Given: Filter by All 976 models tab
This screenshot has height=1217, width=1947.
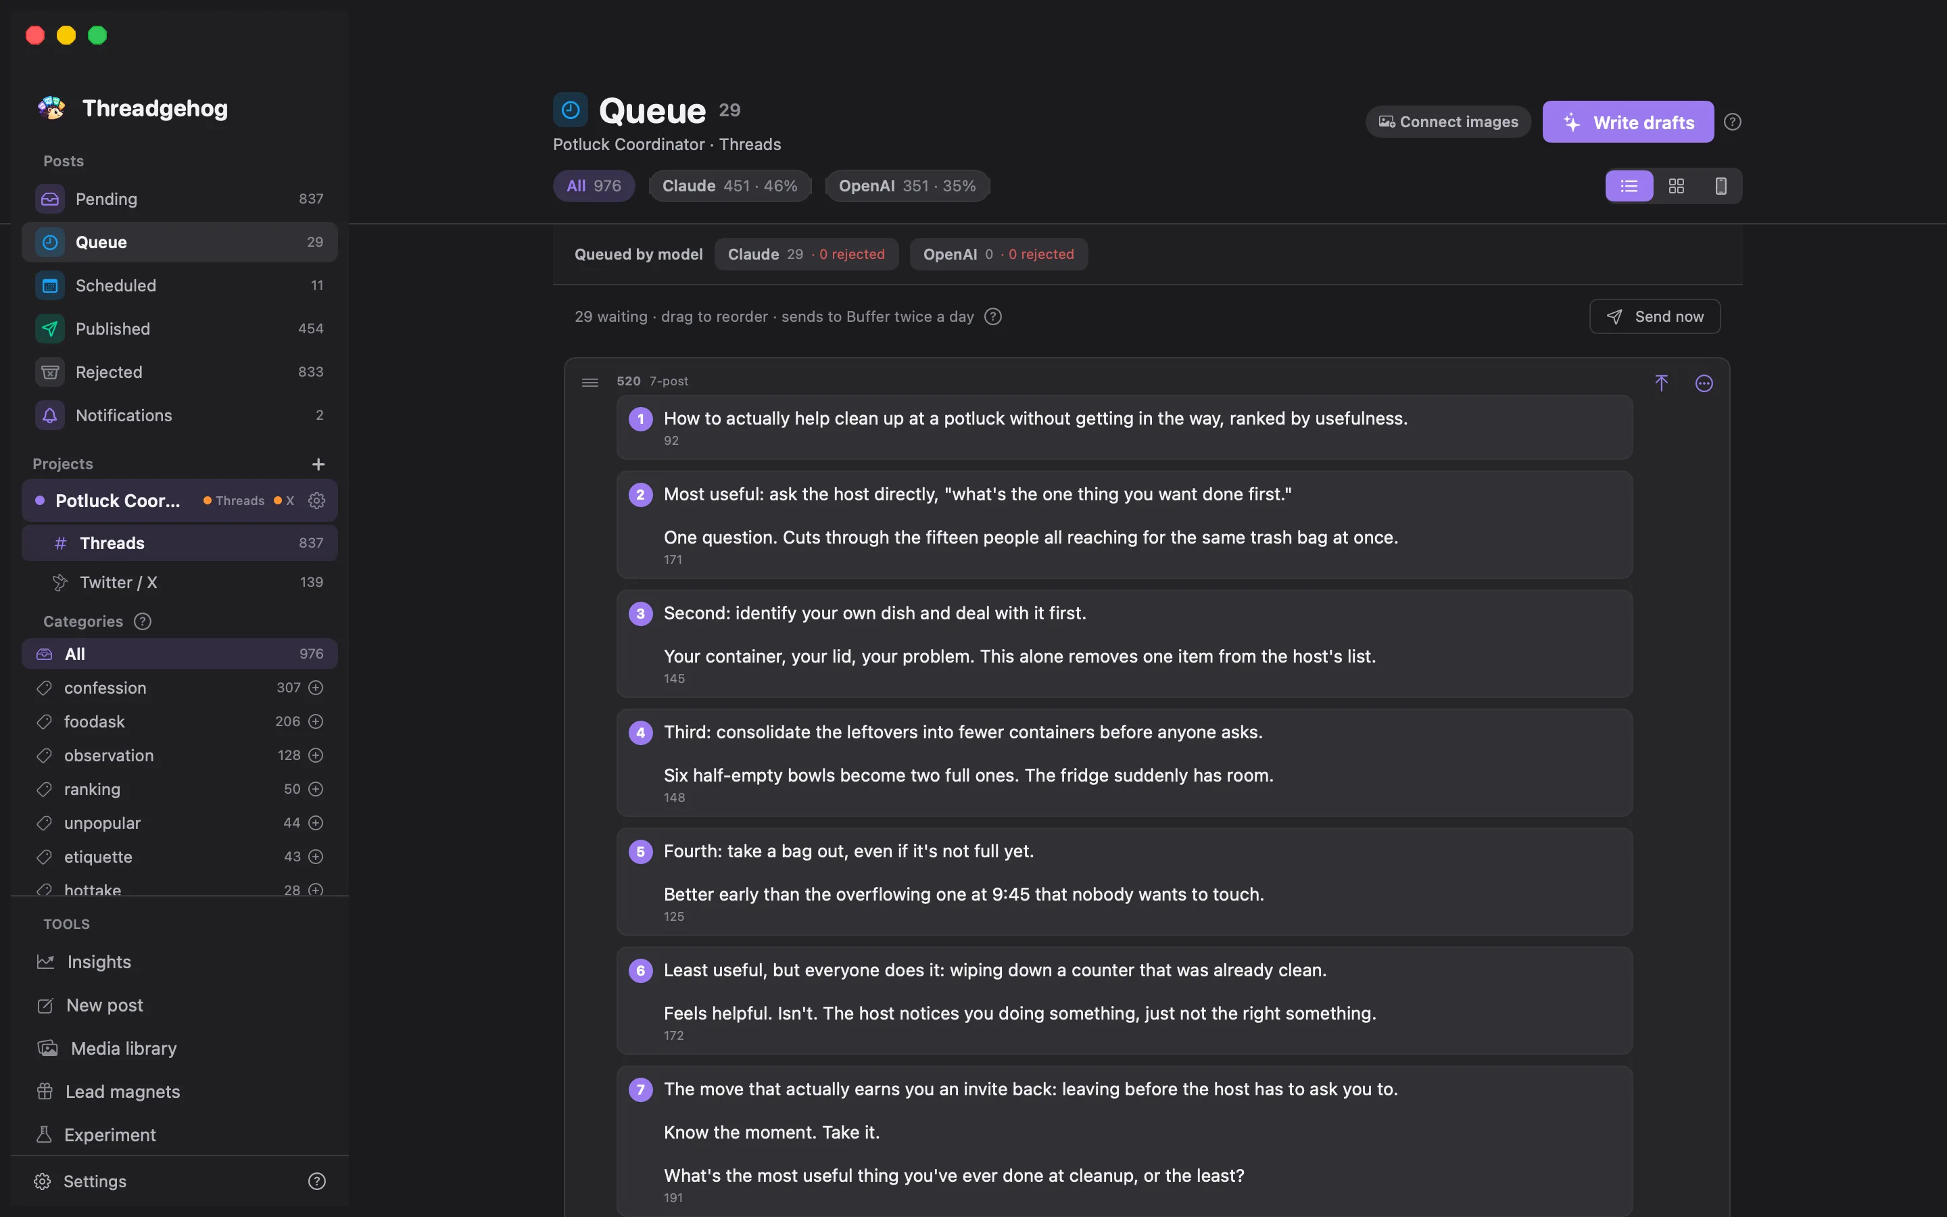Looking at the screenshot, I should pos(594,186).
